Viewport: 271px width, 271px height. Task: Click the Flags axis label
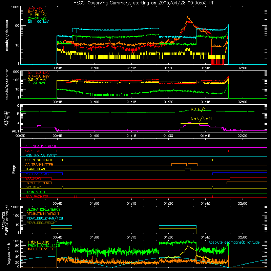(x=14, y=169)
